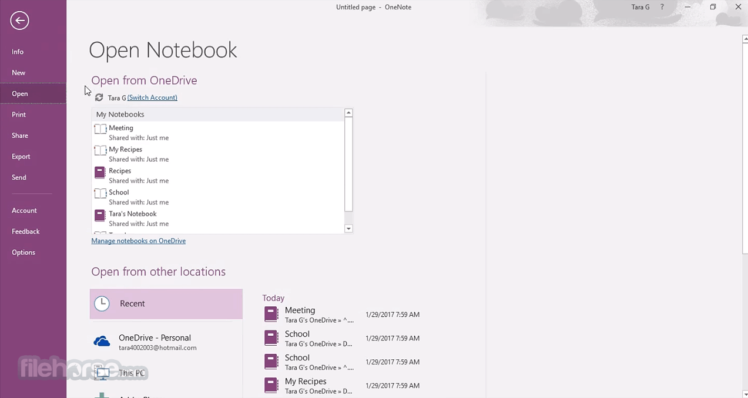Click the page scroll up arrow at right edge
This screenshot has height=398, width=748.
[745, 39]
